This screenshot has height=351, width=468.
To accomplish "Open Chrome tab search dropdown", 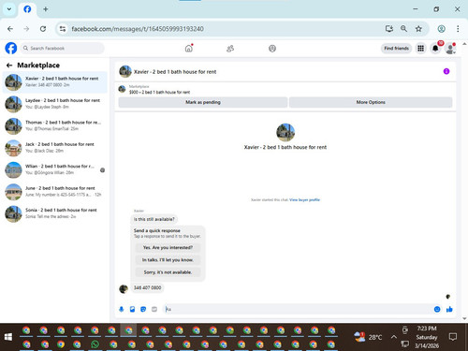I will pos(9,9).
